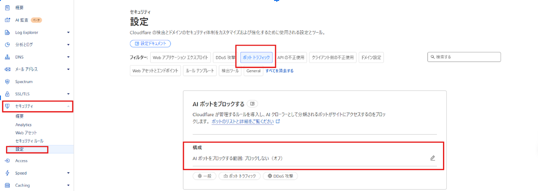Viewport: 538px width, 191px height.
Task: Click the Access icon in sidebar
Action: [7, 161]
